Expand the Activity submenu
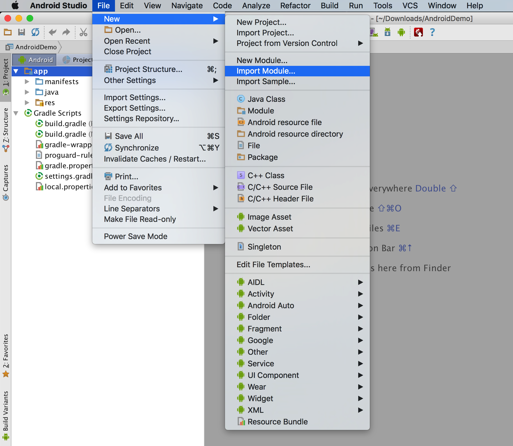Screen dimensions: 513x446 297,294
